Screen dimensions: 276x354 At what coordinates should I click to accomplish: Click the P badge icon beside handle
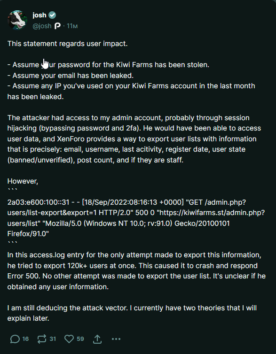[57, 26]
